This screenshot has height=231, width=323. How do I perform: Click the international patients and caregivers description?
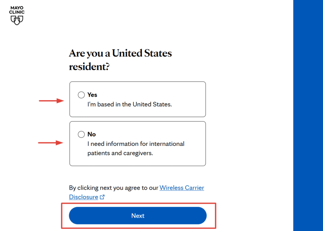pyautogui.click(x=136, y=148)
